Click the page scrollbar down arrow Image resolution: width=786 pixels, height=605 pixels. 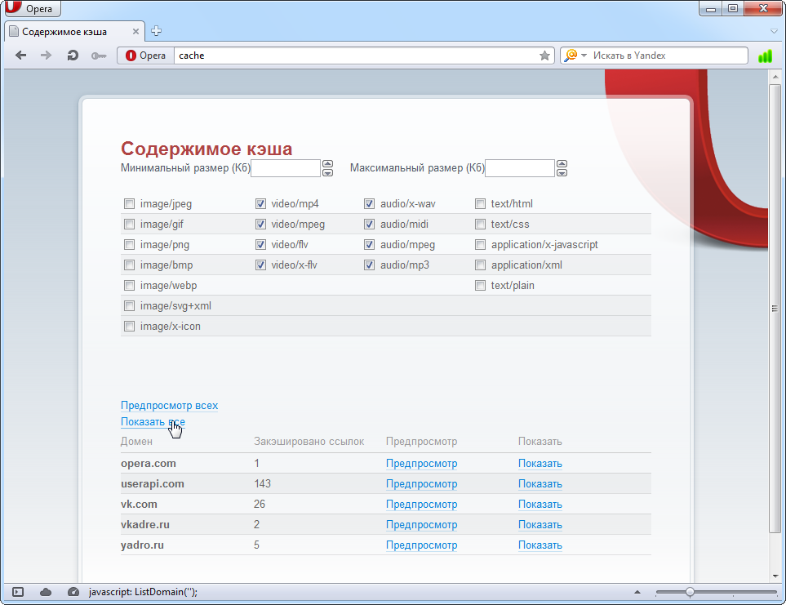[775, 576]
